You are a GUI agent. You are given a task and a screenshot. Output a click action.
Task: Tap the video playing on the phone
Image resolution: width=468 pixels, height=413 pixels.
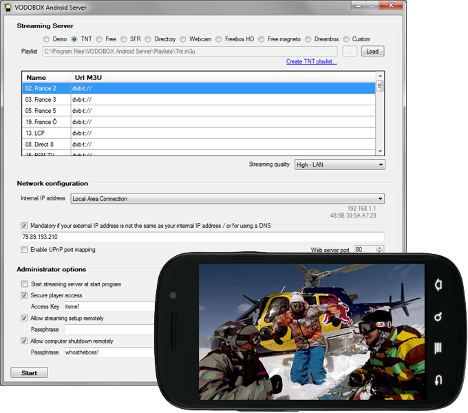[x=312, y=332]
